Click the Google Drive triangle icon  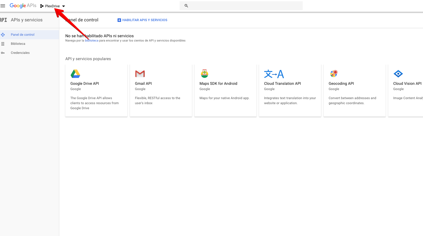(x=75, y=74)
